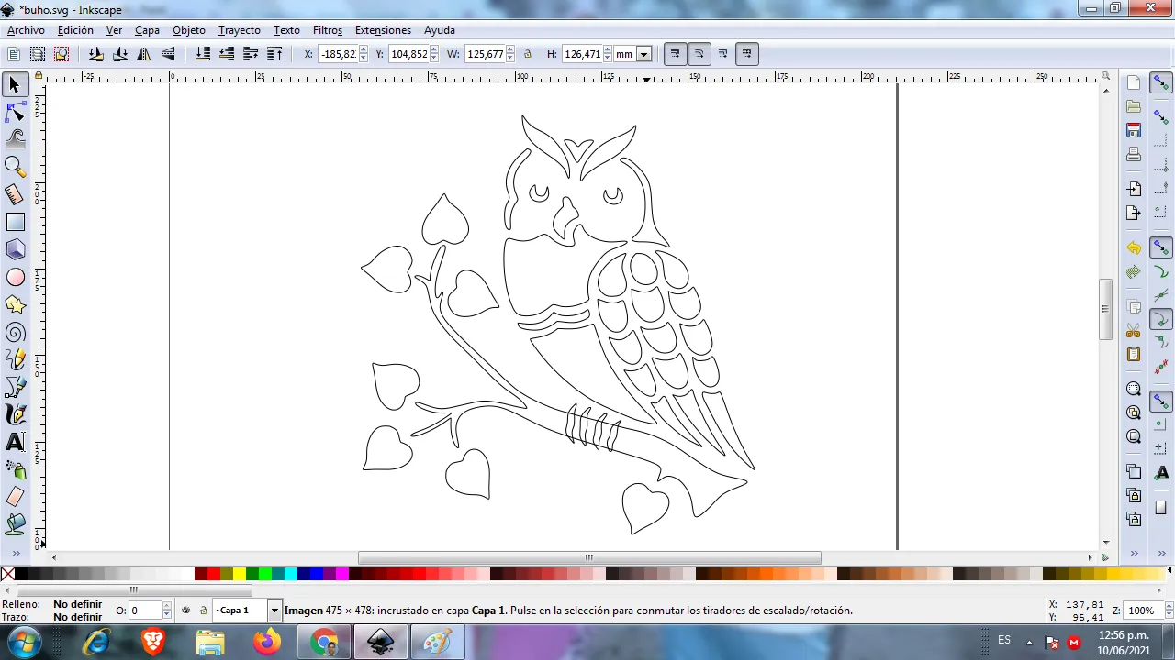Open the Capa 1 layer dropdown
This screenshot has height=660, width=1175.
pyautogui.click(x=274, y=610)
